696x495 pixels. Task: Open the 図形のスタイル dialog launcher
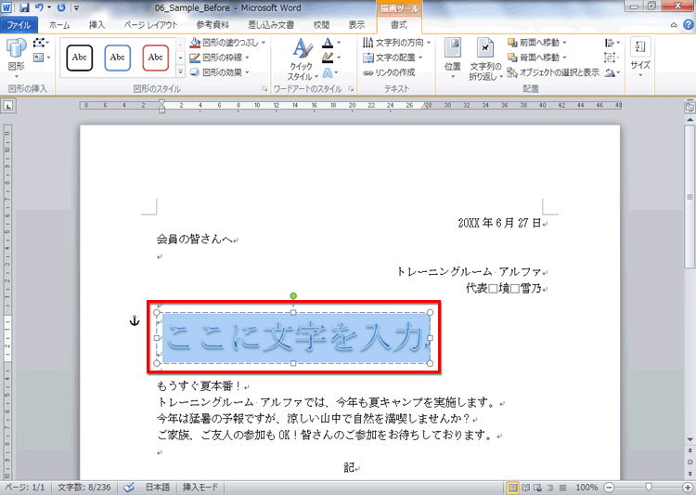pos(264,89)
